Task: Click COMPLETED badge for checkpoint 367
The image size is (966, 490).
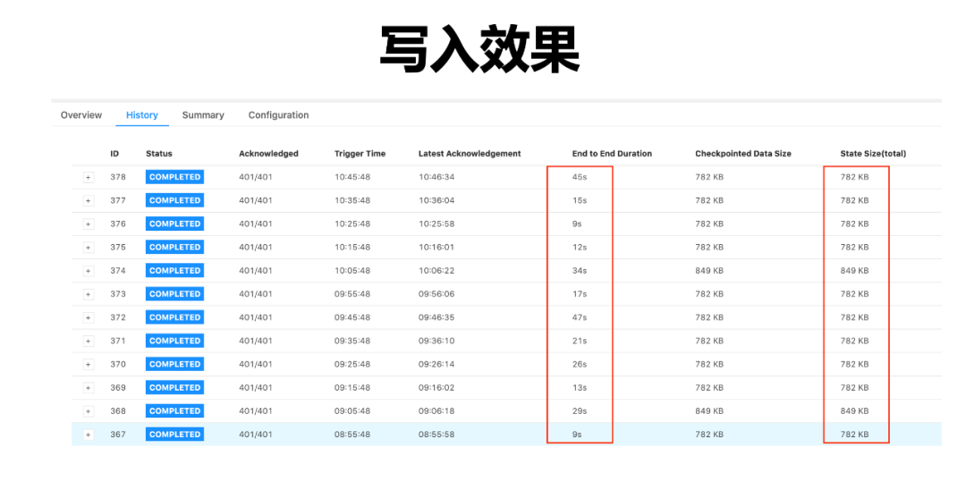Action: click(x=175, y=434)
